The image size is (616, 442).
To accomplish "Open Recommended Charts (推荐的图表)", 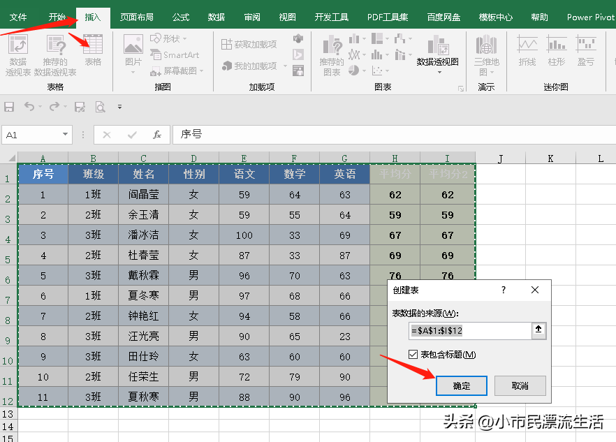I will coord(332,55).
